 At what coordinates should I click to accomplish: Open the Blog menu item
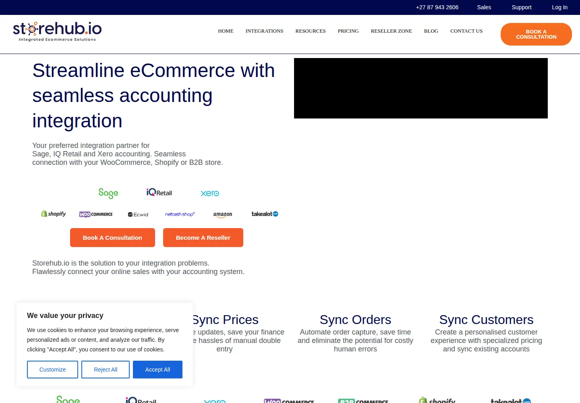[431, 31]
